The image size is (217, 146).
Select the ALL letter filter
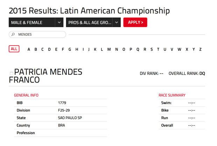14,49
